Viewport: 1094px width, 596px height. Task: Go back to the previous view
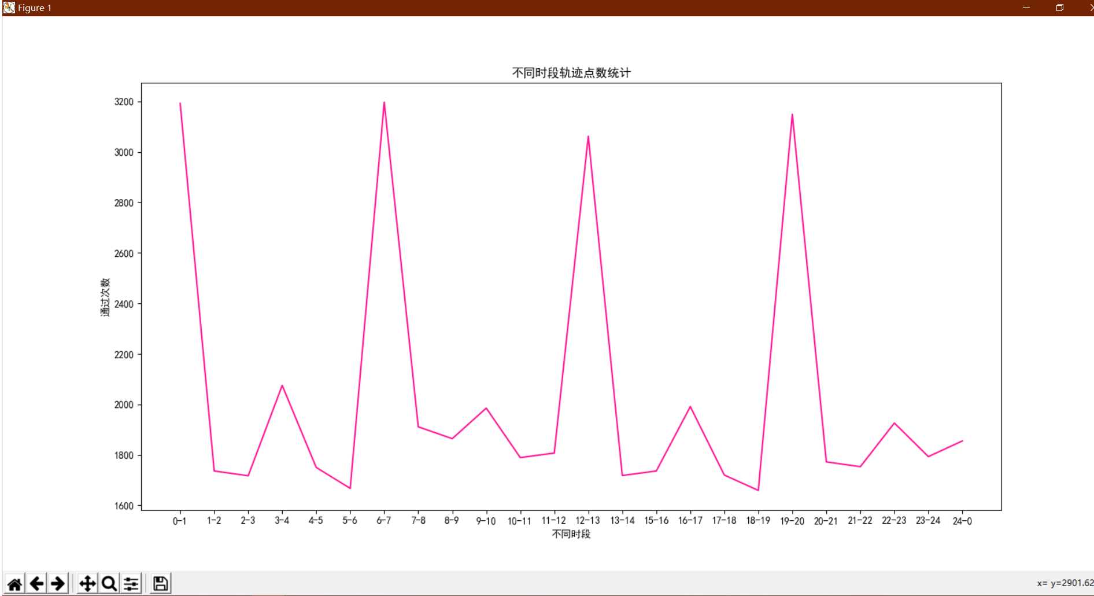36,583
